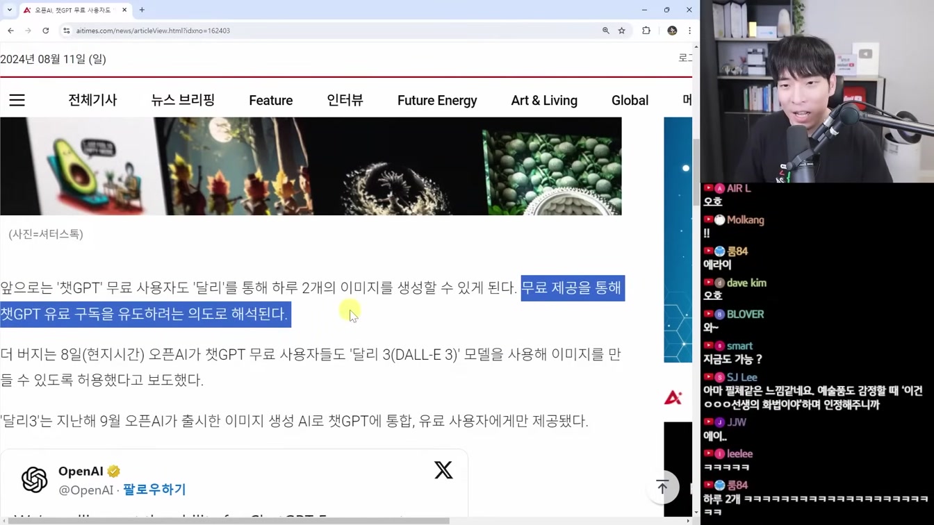Open Chrome three-dot menu

click(x=689, y=31)
